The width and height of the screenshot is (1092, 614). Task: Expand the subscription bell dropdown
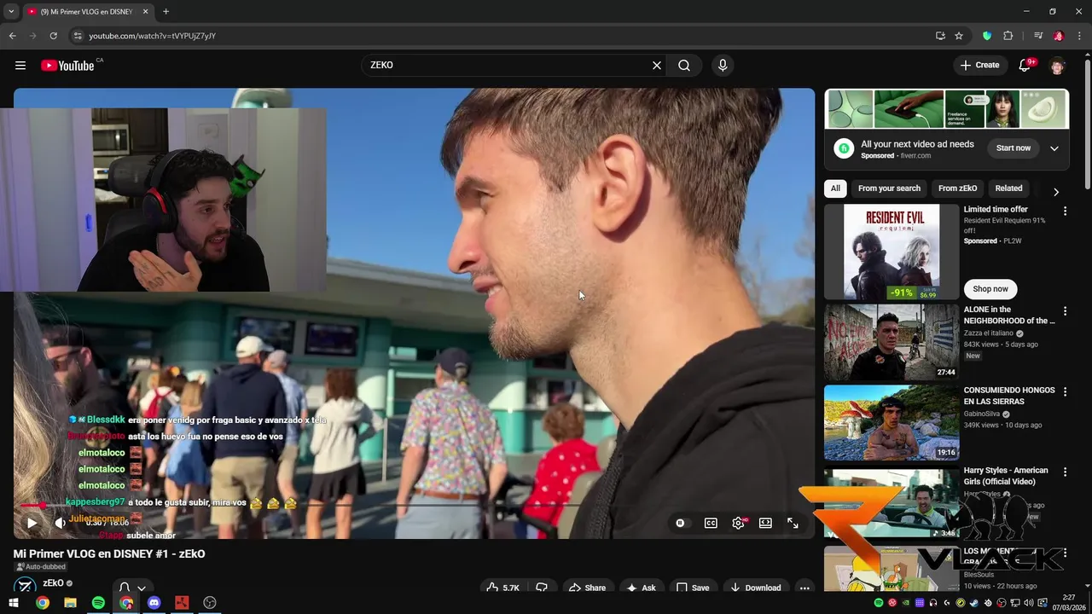[132, 588]
